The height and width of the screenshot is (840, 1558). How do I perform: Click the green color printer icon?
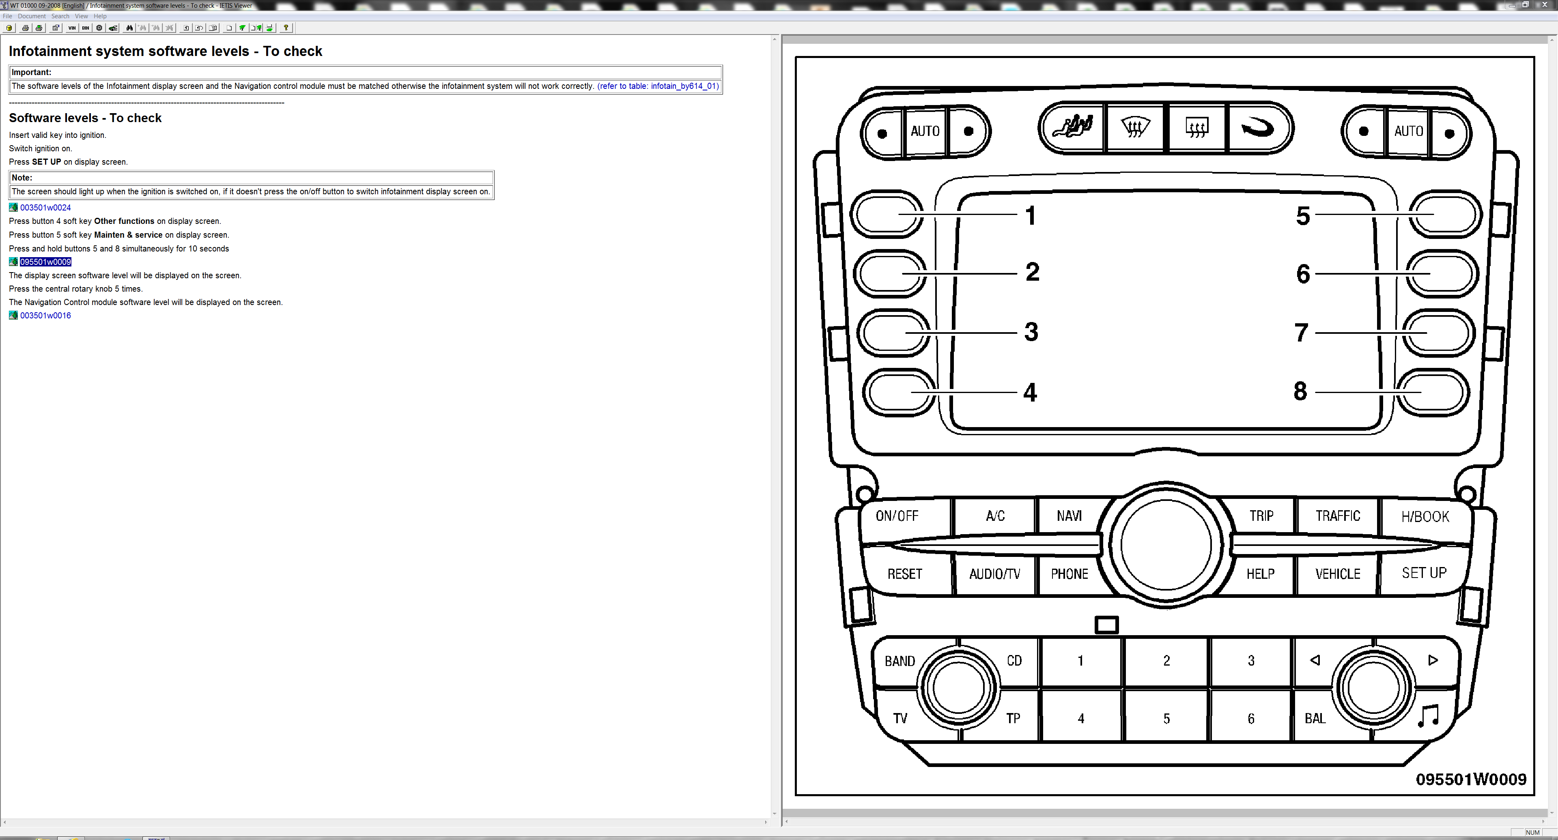coord(39,28)
